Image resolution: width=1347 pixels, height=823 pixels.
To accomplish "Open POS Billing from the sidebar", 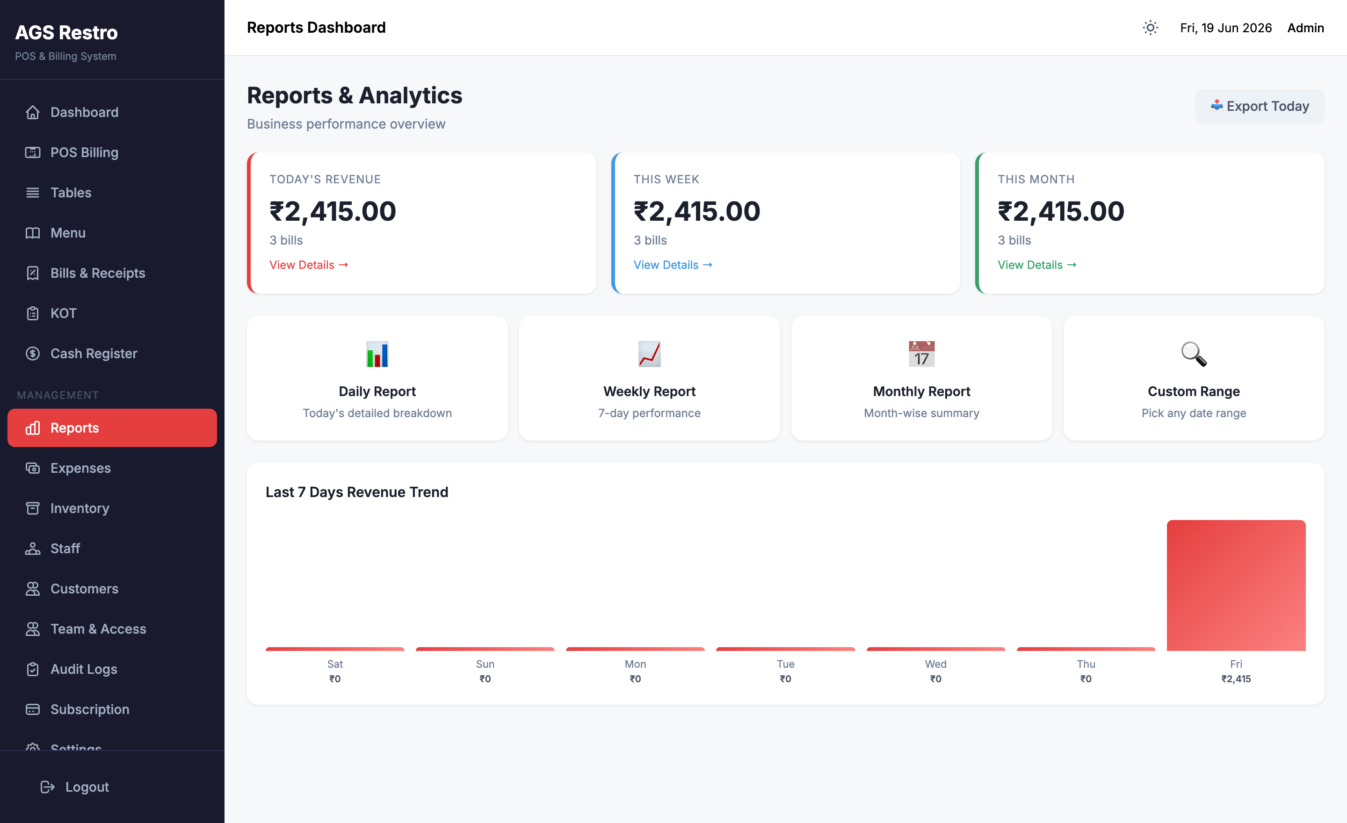I will point(112,152).
